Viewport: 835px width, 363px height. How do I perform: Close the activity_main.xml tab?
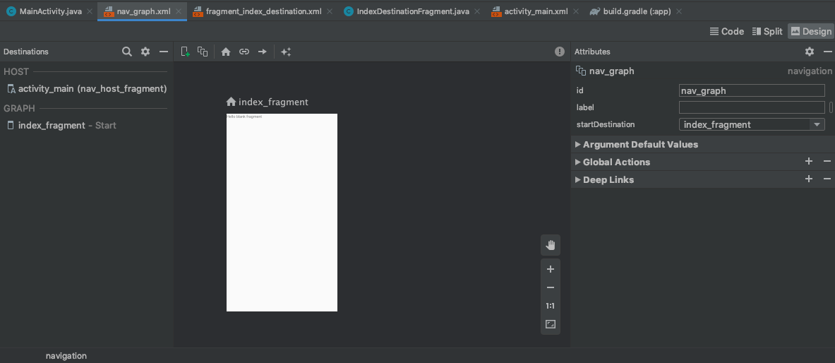coord(576,11)
